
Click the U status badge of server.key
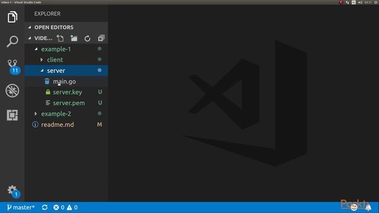click(100, 92)
